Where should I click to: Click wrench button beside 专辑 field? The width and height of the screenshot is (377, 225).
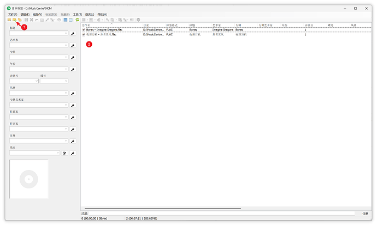pyautogui.click(x=73, y=58)
